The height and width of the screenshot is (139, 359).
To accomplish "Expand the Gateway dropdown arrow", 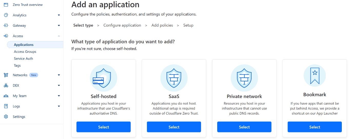I will (59, 26).
